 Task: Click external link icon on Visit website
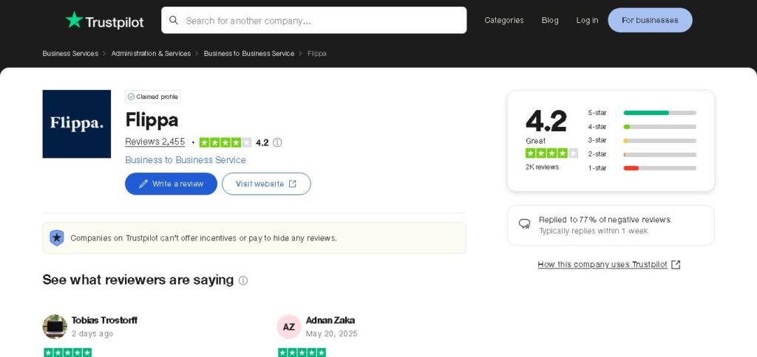pyautogui.click(x=293, y=184)
